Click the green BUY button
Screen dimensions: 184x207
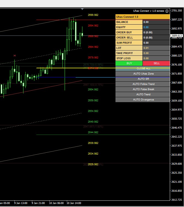129,63
